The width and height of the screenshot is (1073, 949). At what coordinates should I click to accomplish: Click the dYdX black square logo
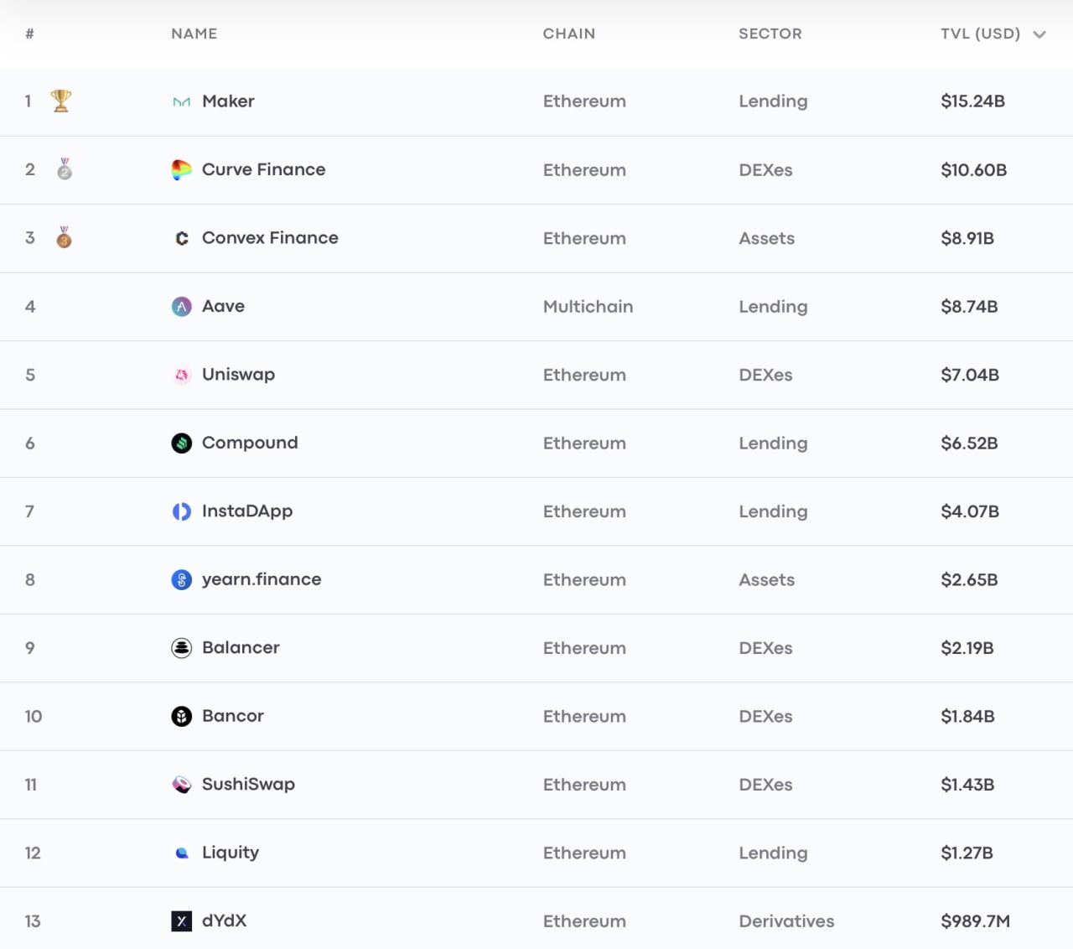point(181,921)
